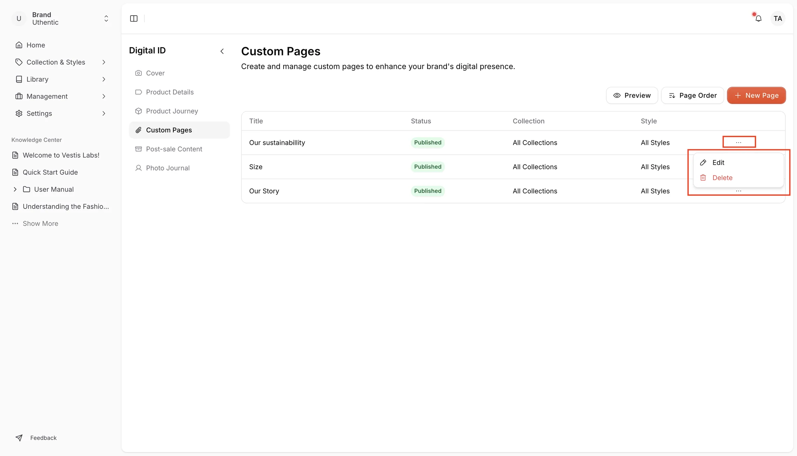Click the Product Details tag icon
797x456 pixels.
point(138,92)
